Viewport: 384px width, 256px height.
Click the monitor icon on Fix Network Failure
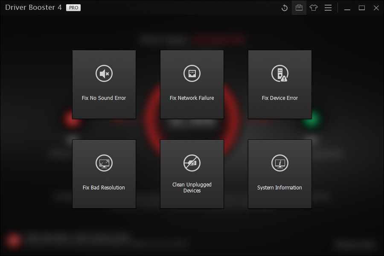(192, 73)
